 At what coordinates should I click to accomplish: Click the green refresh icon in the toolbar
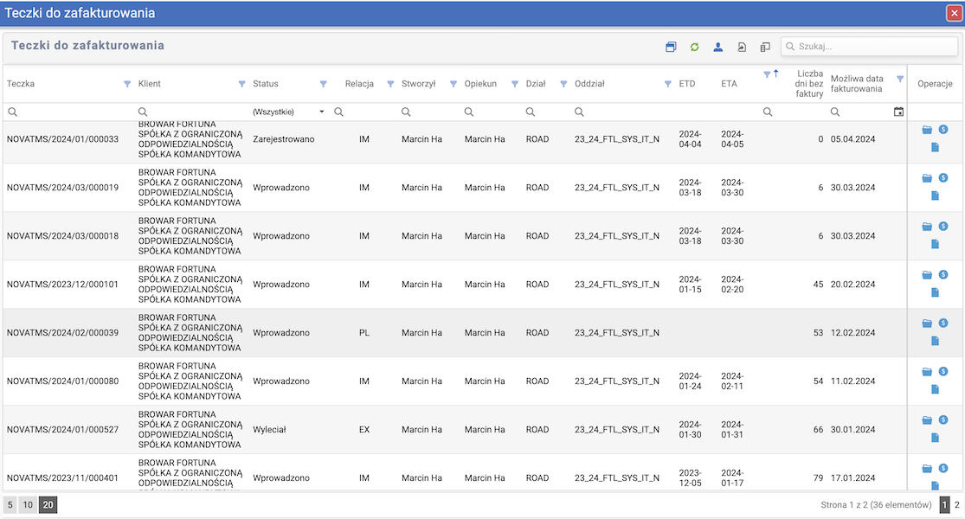(x=694, y=48)
